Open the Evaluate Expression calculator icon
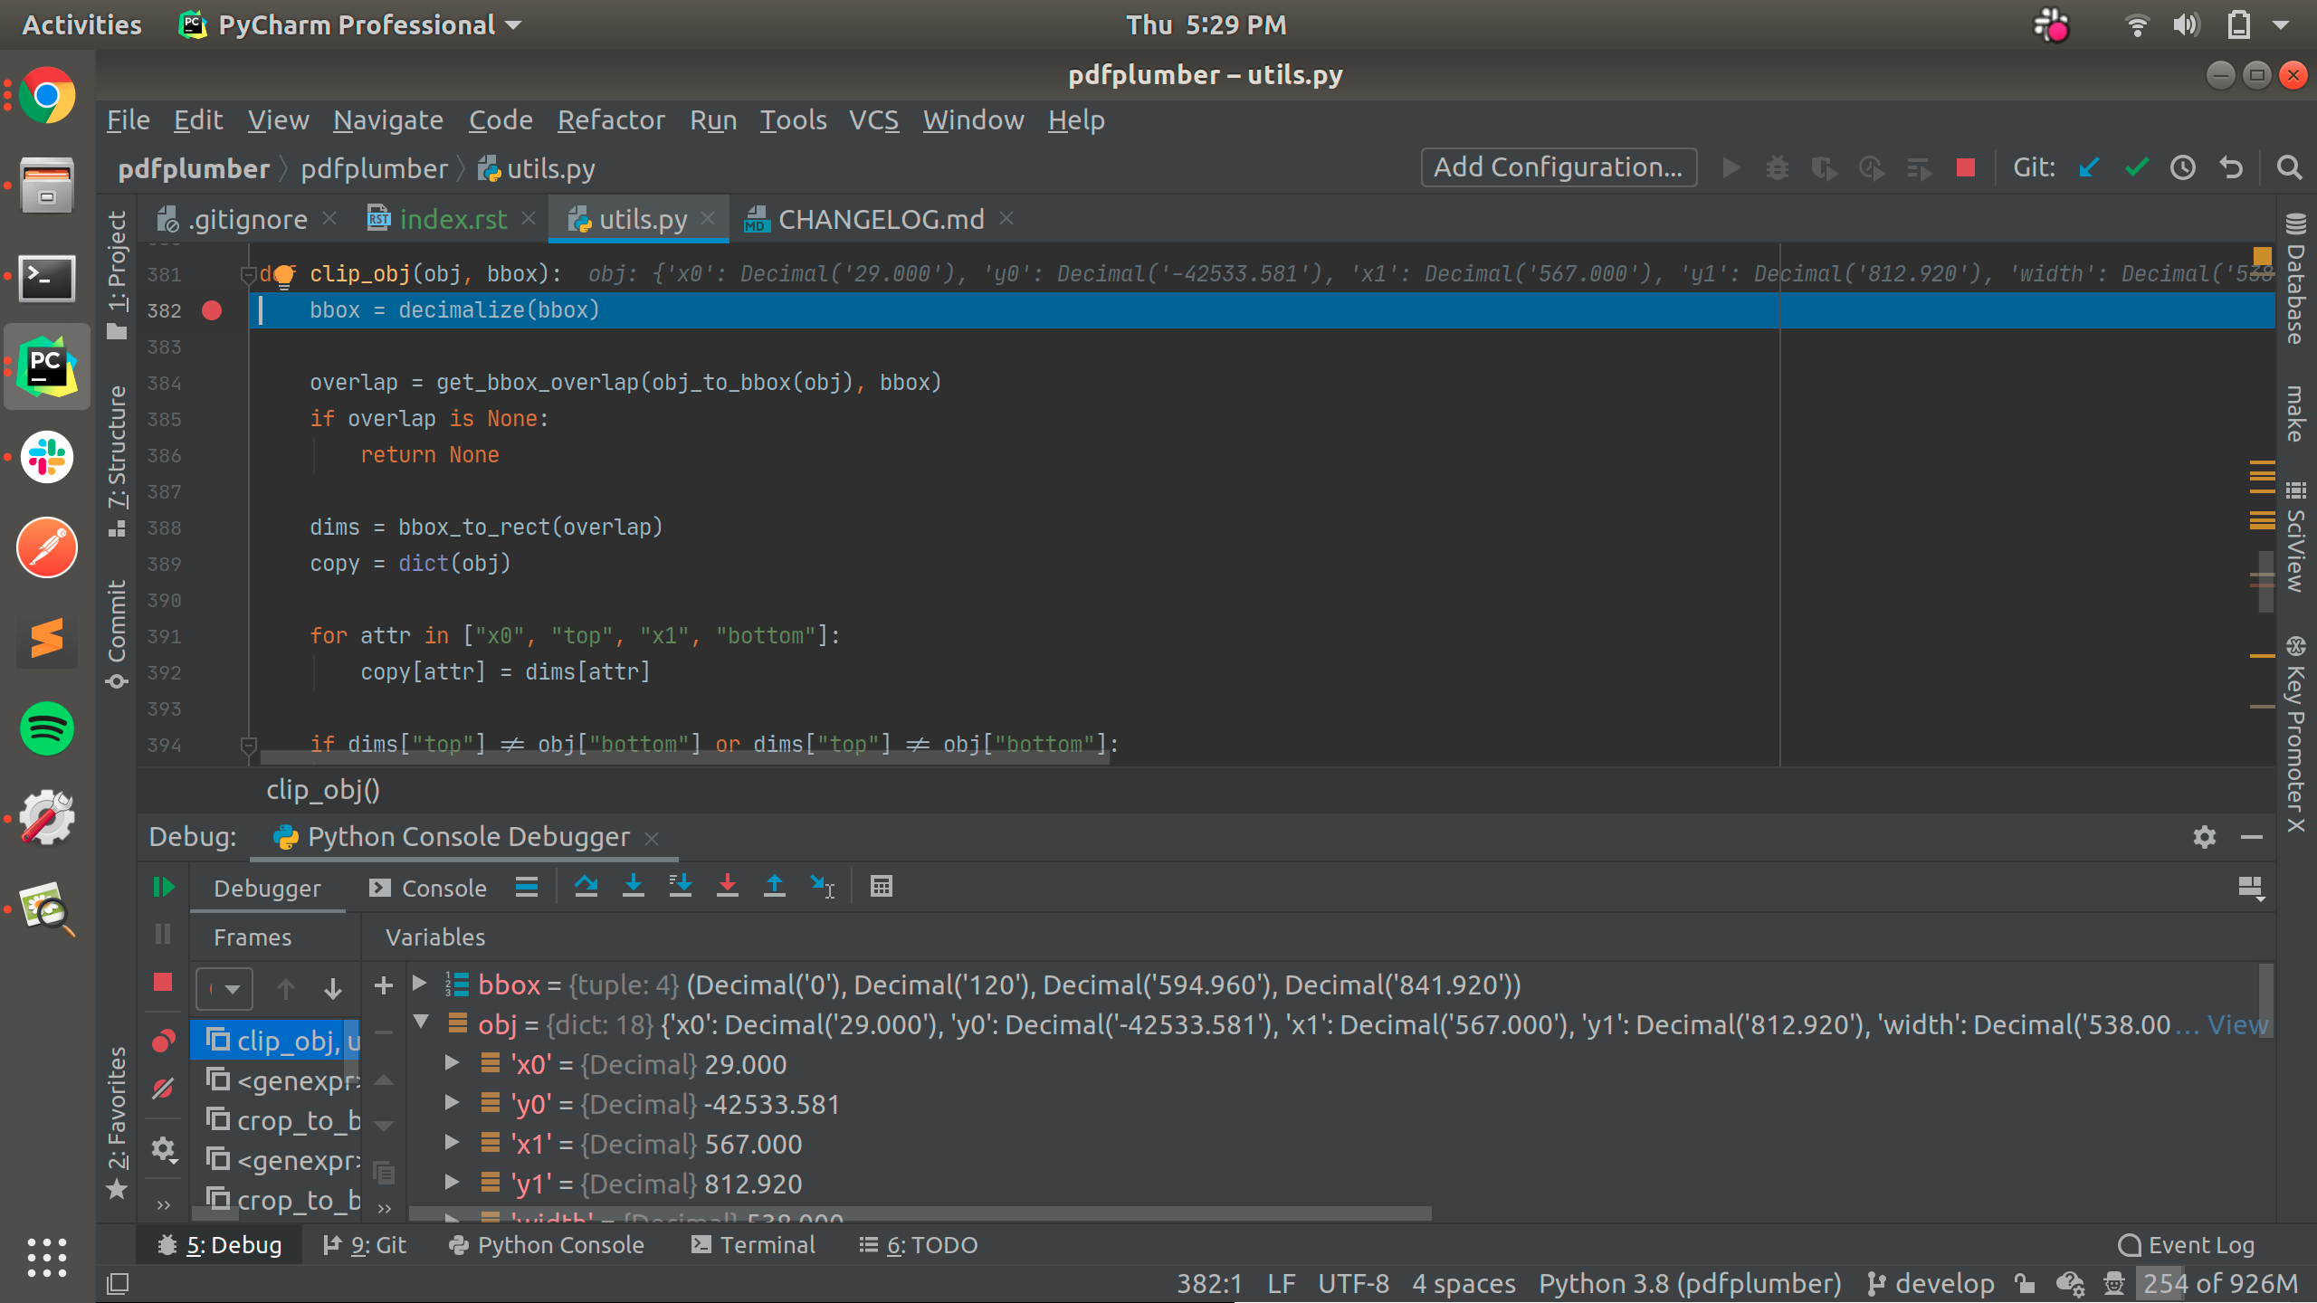Image resolution: width=2317 pixels, height=1303 pixels. pos(882,887)
